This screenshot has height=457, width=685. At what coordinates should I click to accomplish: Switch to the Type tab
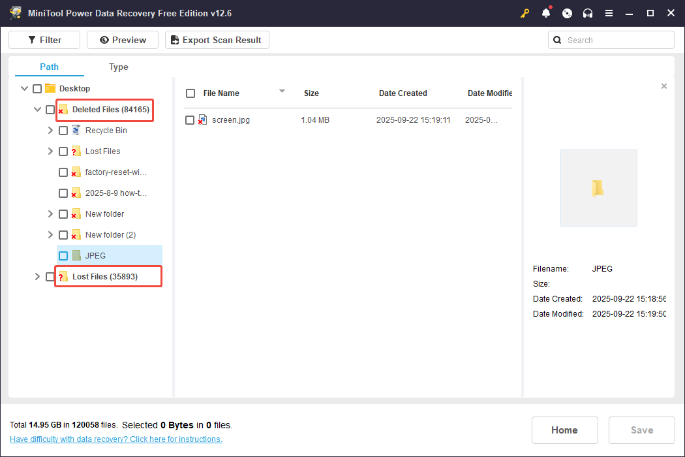(x=119, y=67)
